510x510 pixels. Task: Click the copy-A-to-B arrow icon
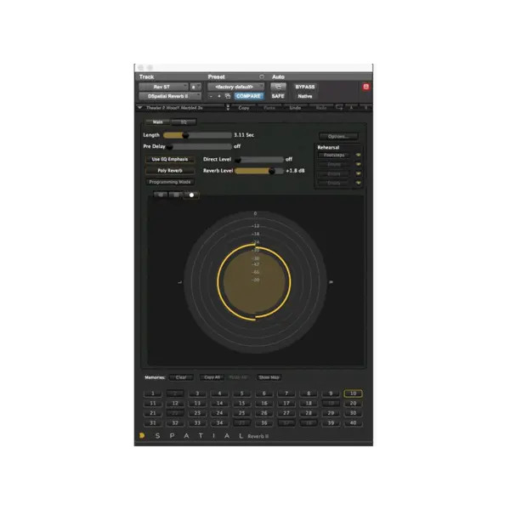point(339,108)
